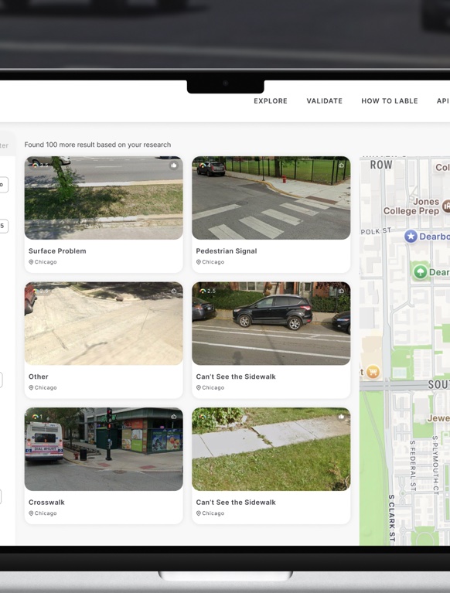The width and height of the screenshot is (450, 593).
Task: Click Can't See the Sidewalk title under grass image
Action: (236, 503)
